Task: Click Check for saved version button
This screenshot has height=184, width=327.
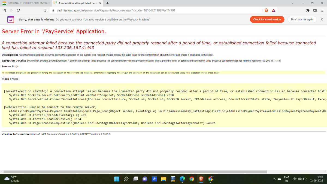Action: click(x=267, y=19)
